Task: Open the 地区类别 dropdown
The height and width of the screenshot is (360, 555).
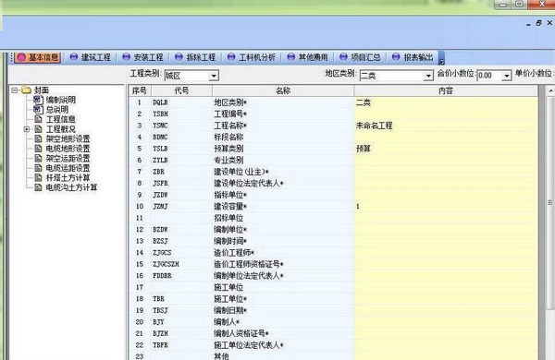Action: click(x=428, y=76)
